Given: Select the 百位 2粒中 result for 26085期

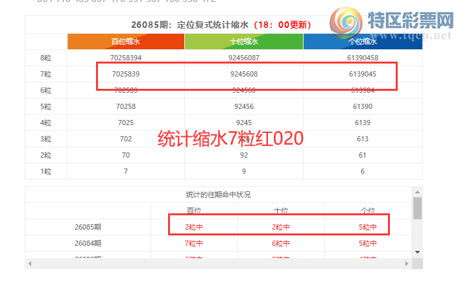Looking at the screenshot, I should coord(194,227).
